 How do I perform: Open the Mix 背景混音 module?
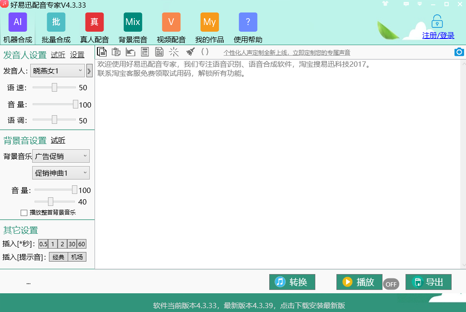[x=133, y=22]
